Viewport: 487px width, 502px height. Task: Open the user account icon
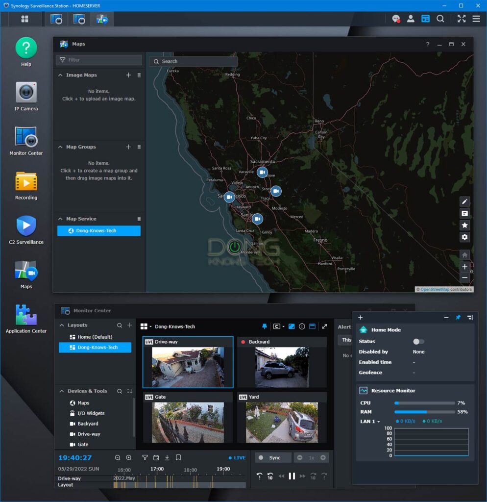point(411,19)
